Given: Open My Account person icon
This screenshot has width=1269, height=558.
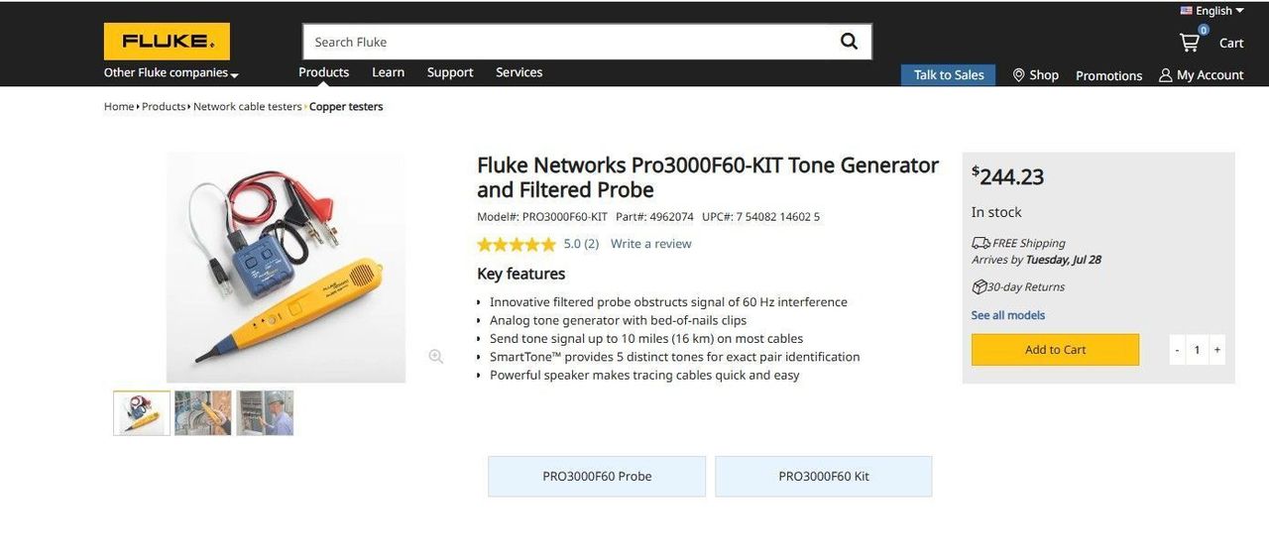Looking at the screenshot, I should point(1165,75).
